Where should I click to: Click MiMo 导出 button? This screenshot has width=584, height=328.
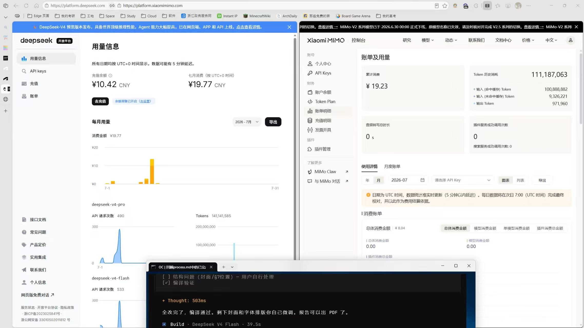pyautogui.click(x=542, y=180)
